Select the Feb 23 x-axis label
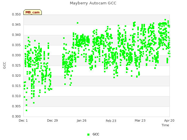187x140 pixels. click(x=111, y=121)
